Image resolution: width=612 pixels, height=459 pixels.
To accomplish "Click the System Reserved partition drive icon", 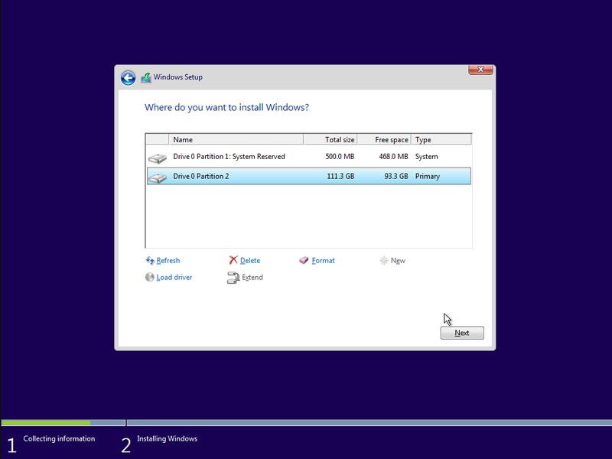I will tap(158, 158).
